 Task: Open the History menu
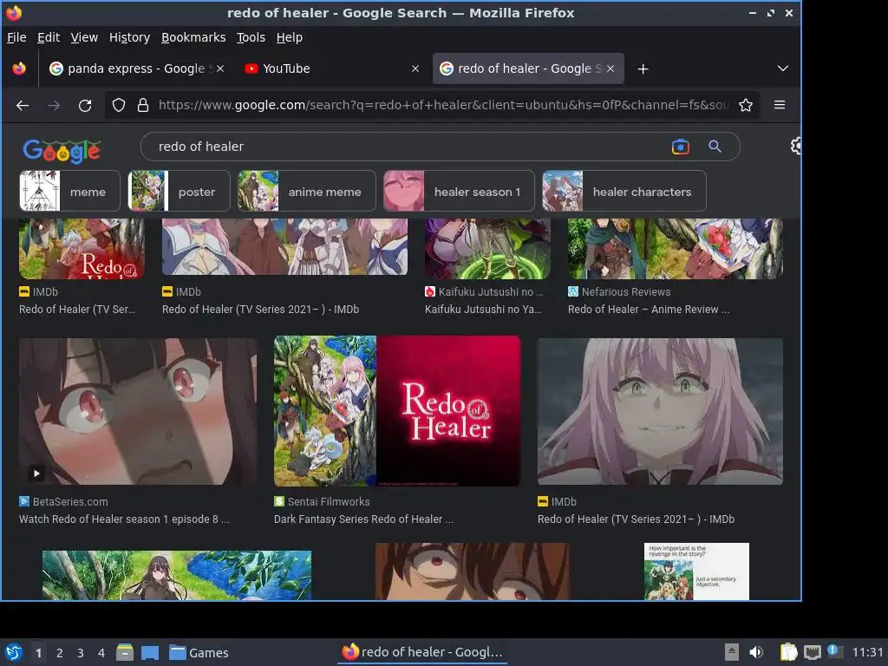(129, 37)
